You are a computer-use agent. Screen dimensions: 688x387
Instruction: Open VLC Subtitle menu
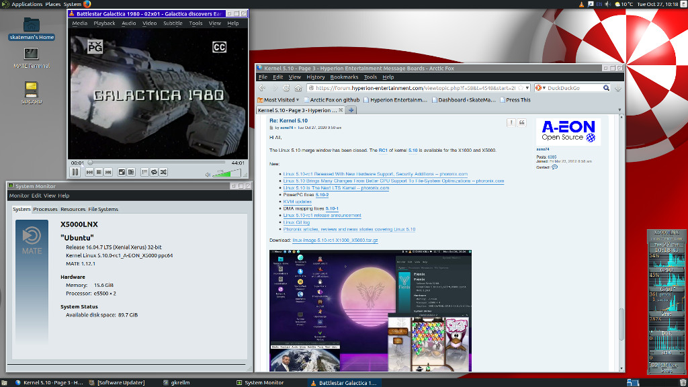(x=173, y=24)
